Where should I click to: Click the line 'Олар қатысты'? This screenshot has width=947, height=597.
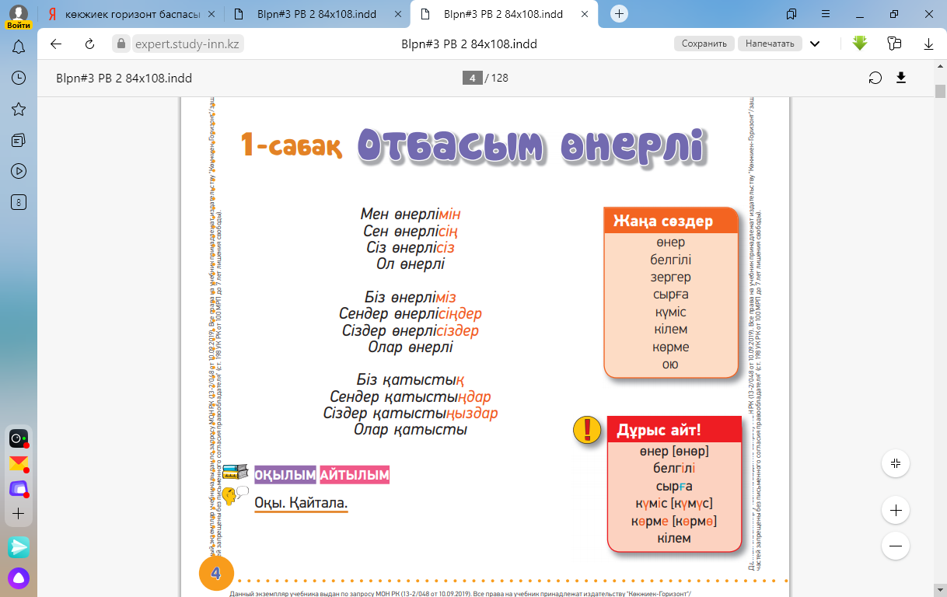click(x=411, y=429)
